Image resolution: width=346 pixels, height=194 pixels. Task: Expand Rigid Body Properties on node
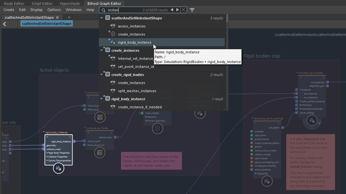(x=47, y=153)
